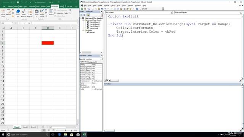Select Sheet2 worksheet tab in Excel
This screenshot has width=244, height=137.
(25, 127)
